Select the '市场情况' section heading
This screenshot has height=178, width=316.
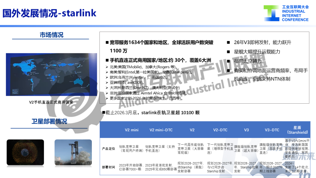coord(51,35)
